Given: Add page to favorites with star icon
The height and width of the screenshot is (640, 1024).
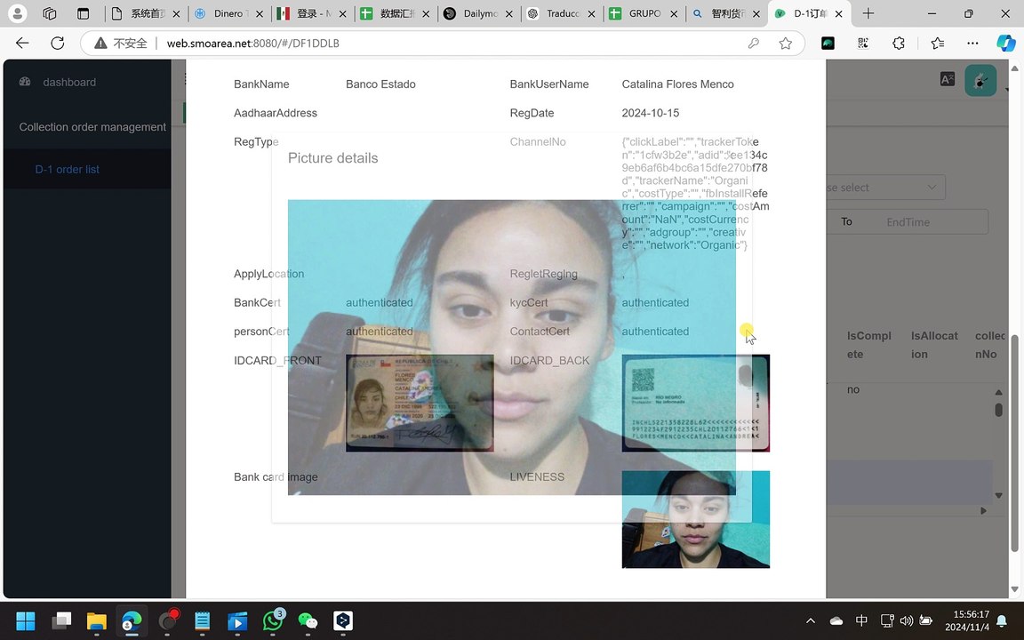Looking at the screenshot, I should (786, 43).
